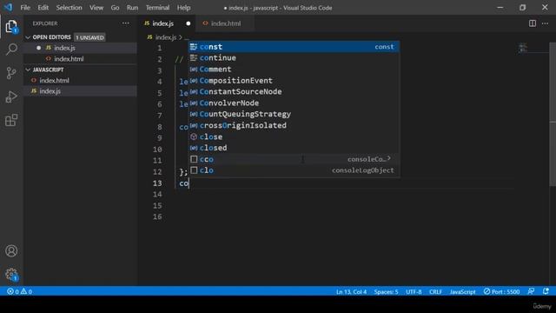The height and width of the screenshot is (313, 556).
Task: Open editor More Actions ellipsis
Action: pos(545,23)
